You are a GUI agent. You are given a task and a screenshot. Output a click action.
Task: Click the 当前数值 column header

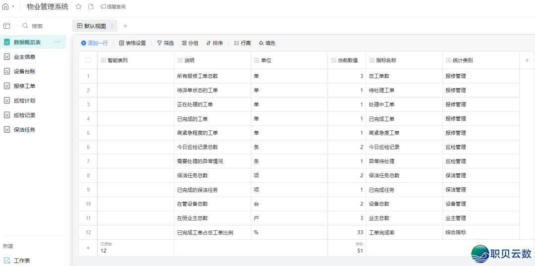point(347,60)
